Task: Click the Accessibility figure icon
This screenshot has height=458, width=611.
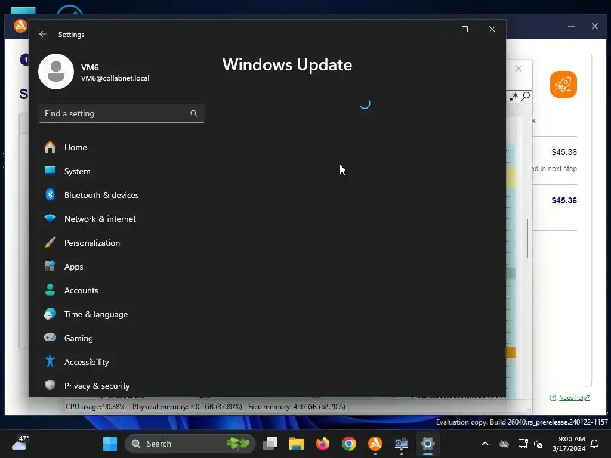Action: [50, 361]
